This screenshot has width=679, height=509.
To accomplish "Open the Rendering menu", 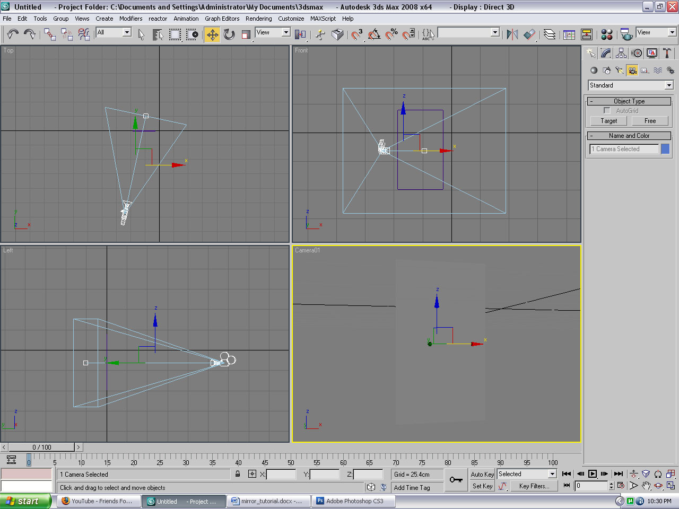I will pos(258,19).
